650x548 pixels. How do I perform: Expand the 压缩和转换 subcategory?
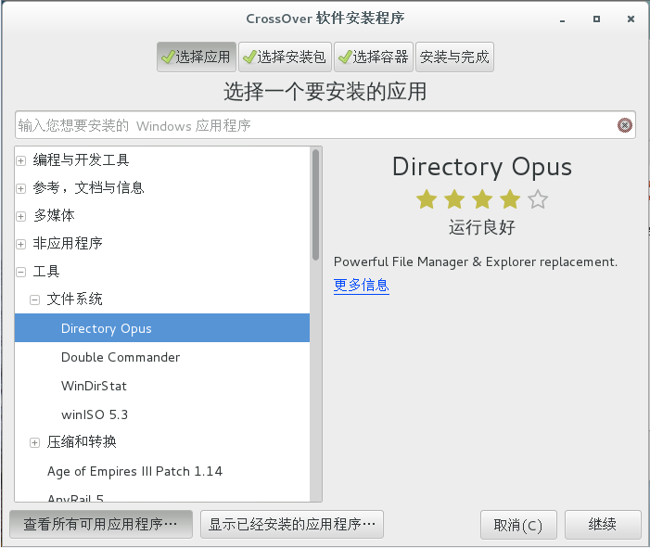(x=35, y=442)
